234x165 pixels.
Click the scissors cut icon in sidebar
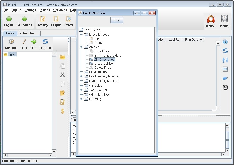point(63,75)
